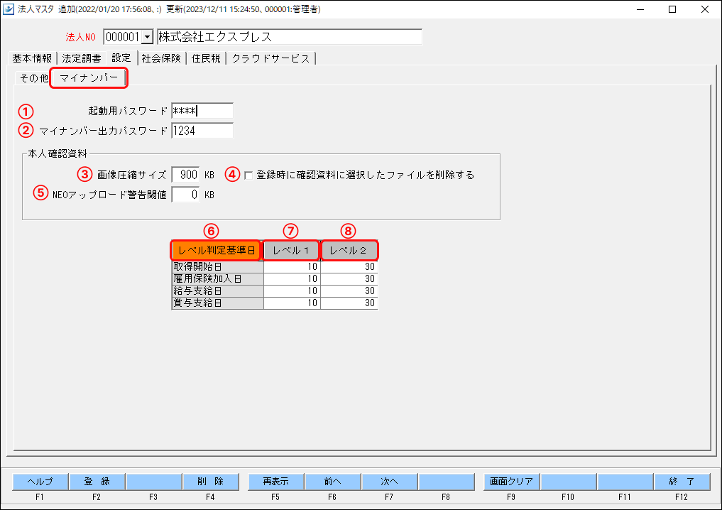Select the 雇用保険加入日 row label
Viewport: 722px width, 510px height.
click(x=217, y=278)
